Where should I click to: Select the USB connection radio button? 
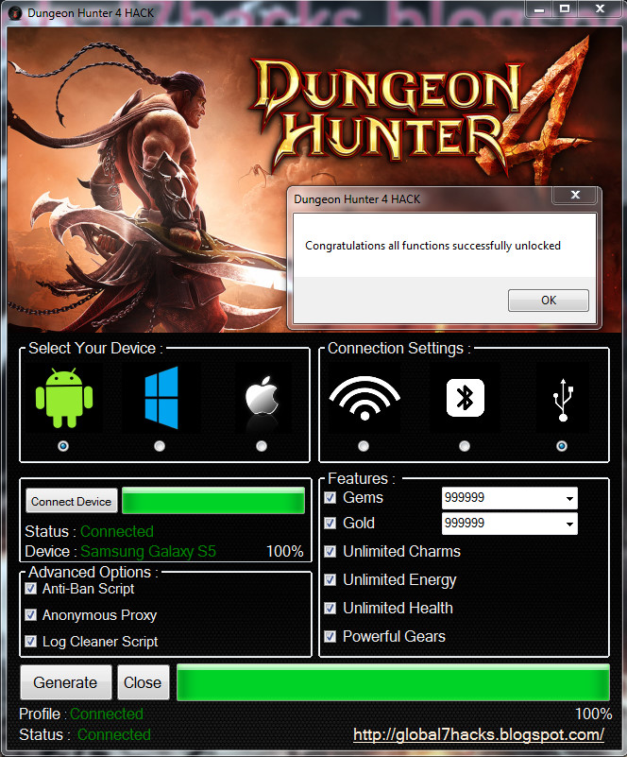(562, 446)
